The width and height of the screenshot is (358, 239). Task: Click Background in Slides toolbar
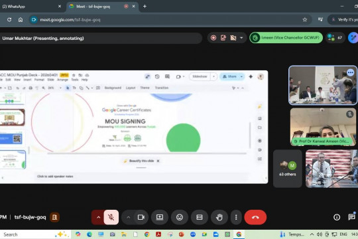(113, 88)
